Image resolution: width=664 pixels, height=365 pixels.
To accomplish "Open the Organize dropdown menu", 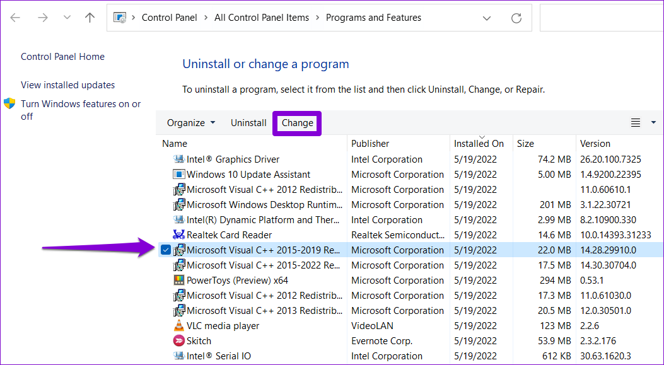I will coord(191,123).
